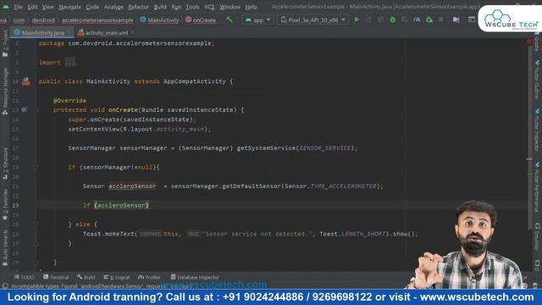Open the Analyze menu
Screen dimensions: 542x305
click(113, 7)
